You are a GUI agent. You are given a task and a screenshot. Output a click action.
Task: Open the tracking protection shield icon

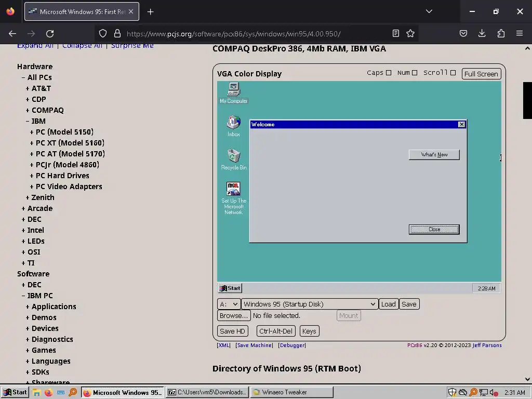pyautogui.click(x=103, y=33)
